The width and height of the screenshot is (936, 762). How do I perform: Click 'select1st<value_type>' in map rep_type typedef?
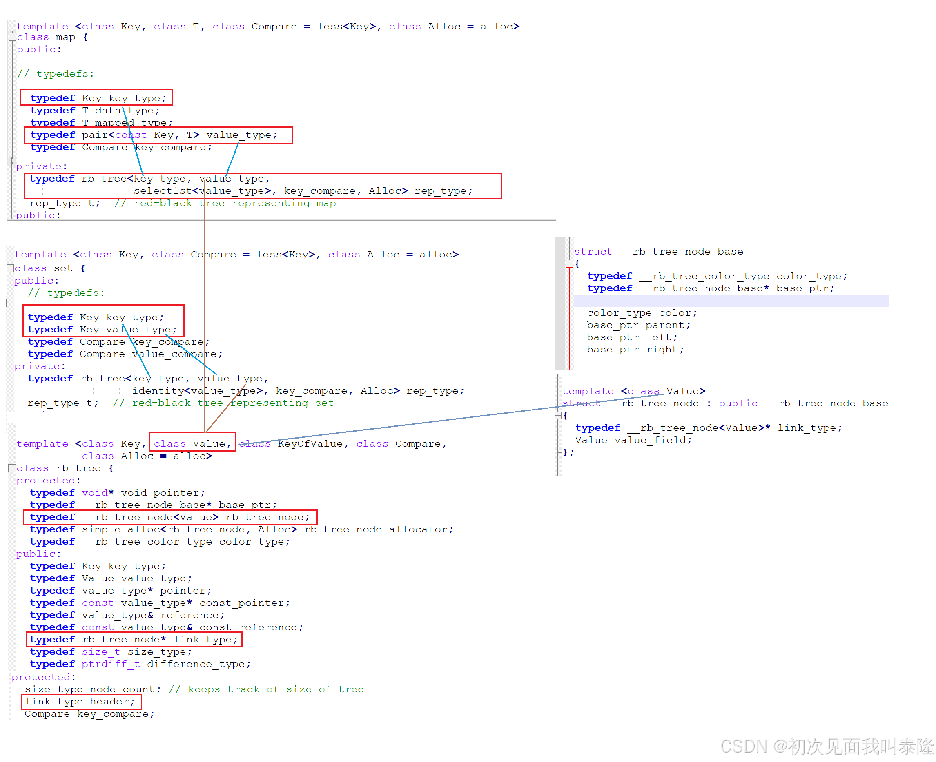point(202,191)
